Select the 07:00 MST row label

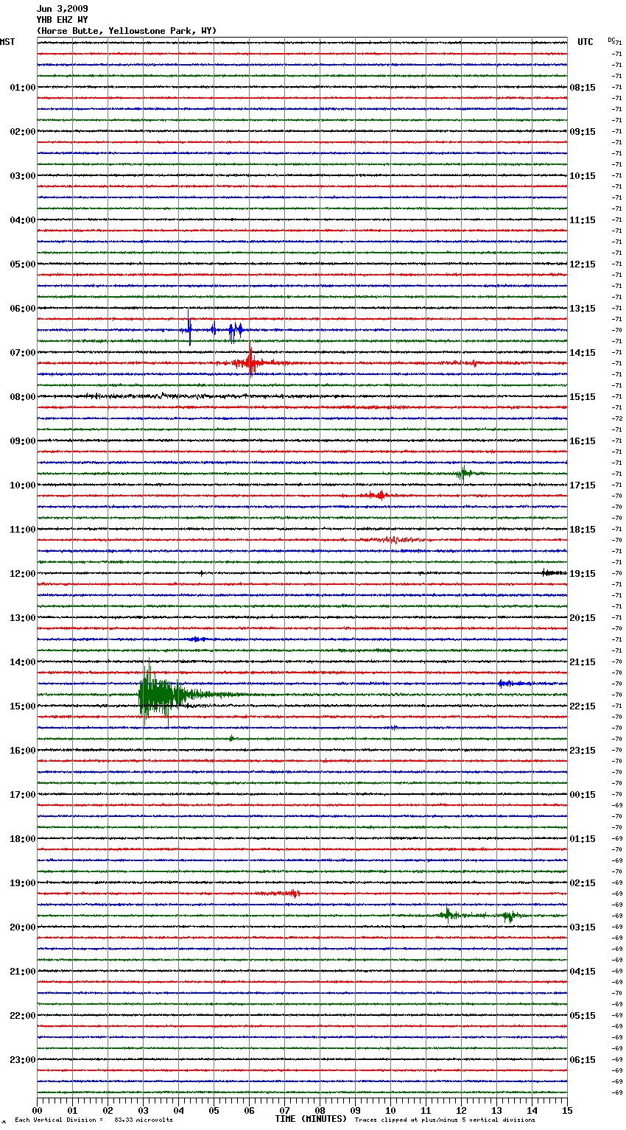(x=22, y=353)
